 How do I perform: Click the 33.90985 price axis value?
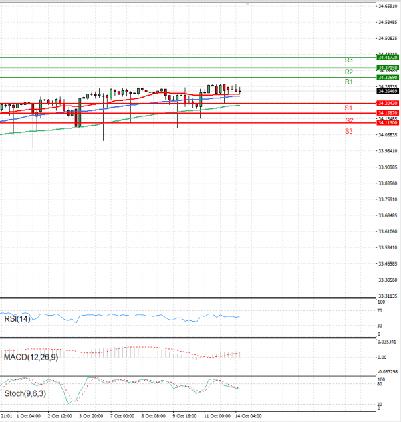(x=388, y=167)
